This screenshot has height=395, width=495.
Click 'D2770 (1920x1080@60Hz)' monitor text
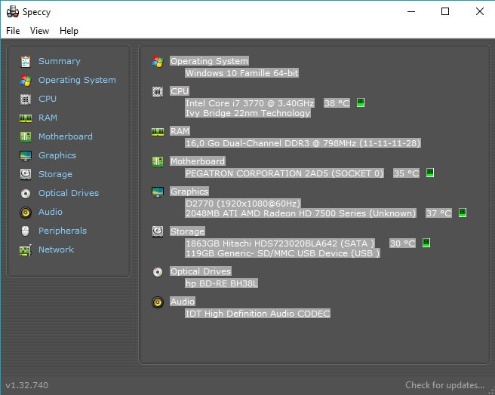click(x=243, y=204)
